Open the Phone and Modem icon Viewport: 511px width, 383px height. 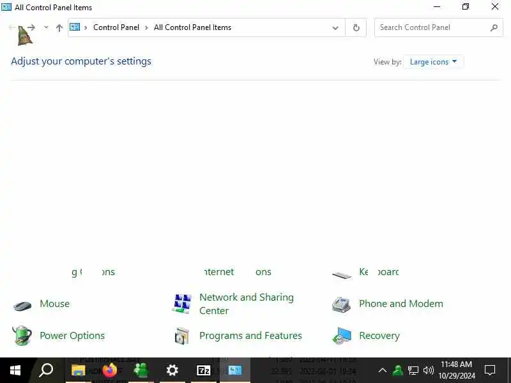[x=341, y=304]
